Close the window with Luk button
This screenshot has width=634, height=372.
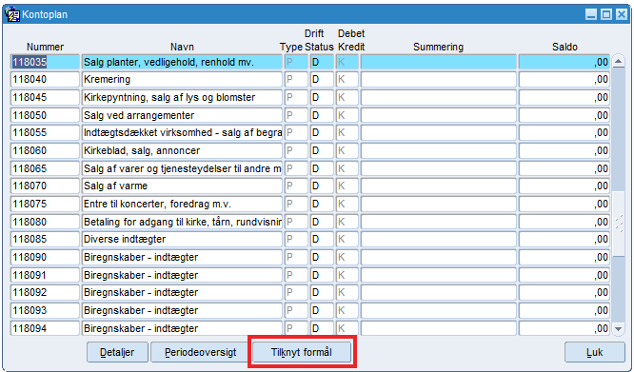[594, 352]
